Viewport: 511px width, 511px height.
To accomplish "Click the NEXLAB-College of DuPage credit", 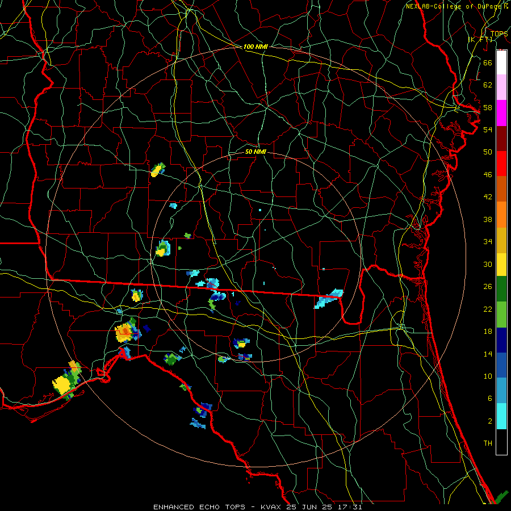I will coord(453,6).
